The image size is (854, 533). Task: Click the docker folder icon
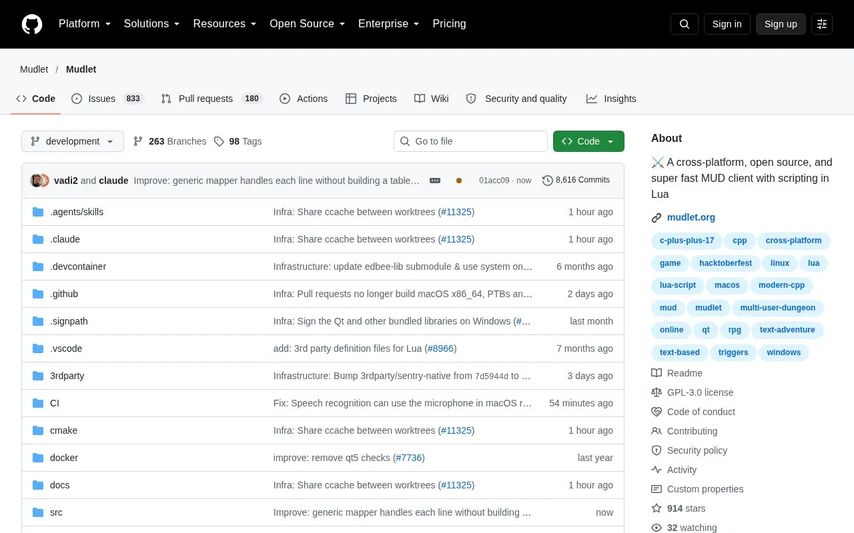[38, 458]
